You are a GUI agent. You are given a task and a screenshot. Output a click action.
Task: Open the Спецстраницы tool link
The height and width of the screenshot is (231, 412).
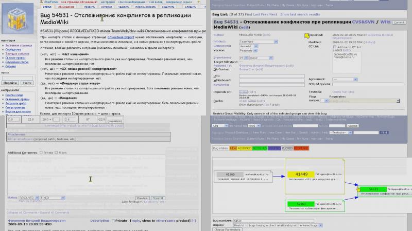point(15,108)
